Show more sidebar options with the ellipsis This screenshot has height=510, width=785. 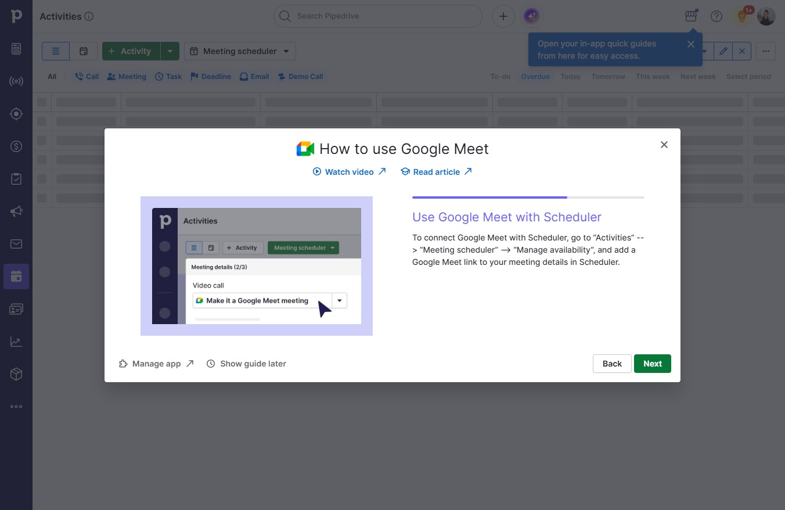[x=16, y=407]
